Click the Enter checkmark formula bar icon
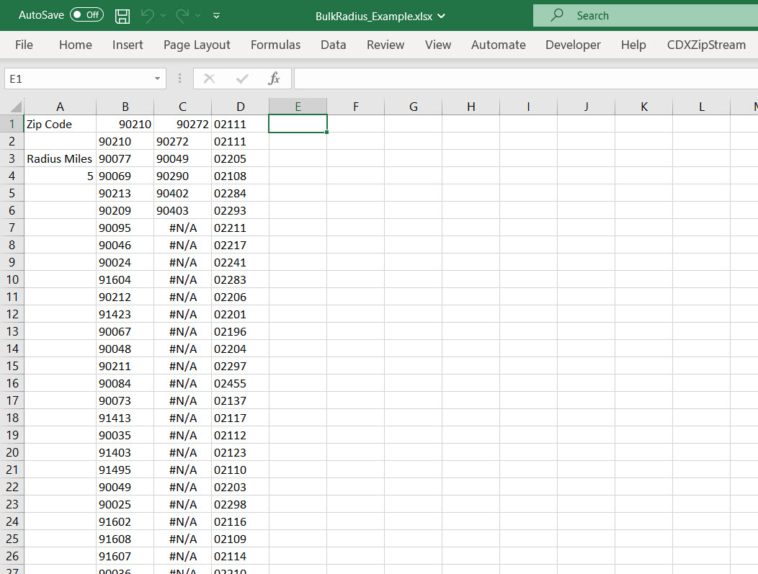This screenshot has width=758, height=574. pyautogui.click(x=241, y=79)
